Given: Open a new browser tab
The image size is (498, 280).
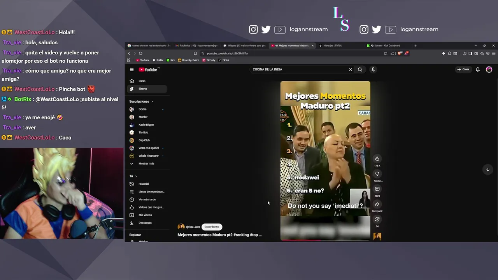Looking at the screenshot, I should click(415, 45).
